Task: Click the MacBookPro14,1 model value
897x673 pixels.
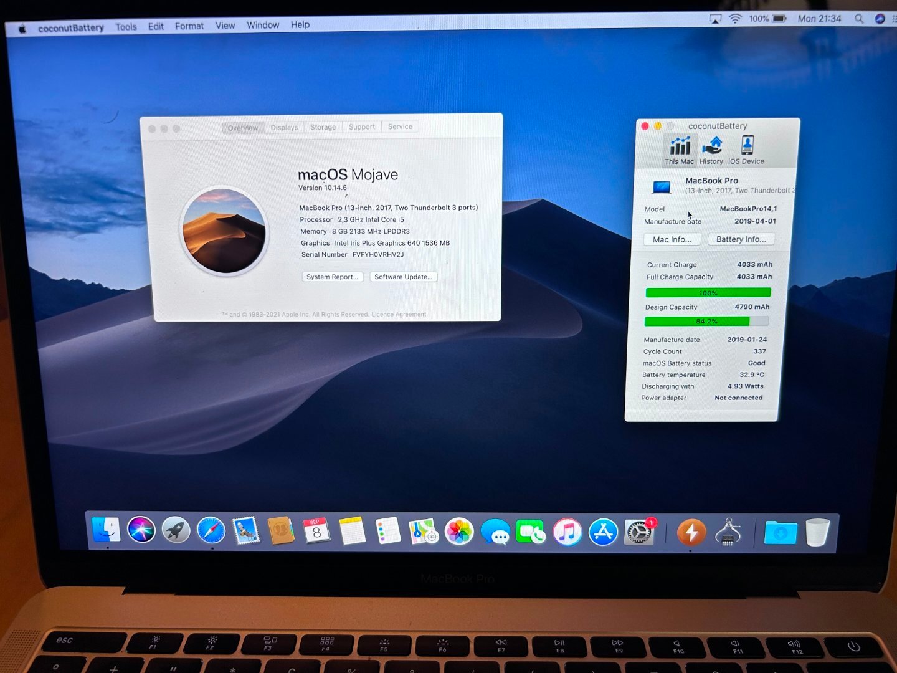Action: pyautogui.click(x=748, y=209)
